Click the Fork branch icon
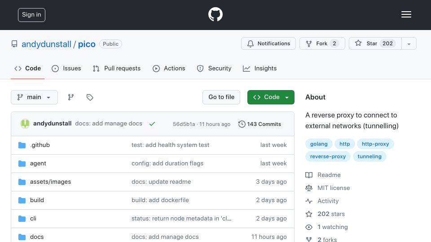Image resolution: width=431 pixels, height=242 pixels. point(309,43)
